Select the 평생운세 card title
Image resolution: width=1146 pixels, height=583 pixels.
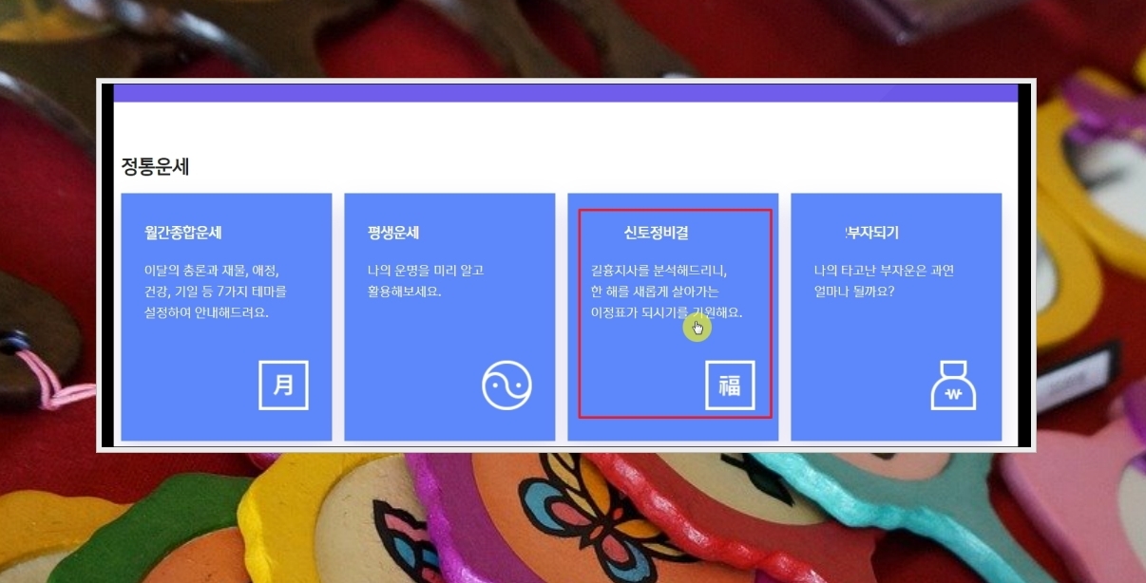click(393, 233)
